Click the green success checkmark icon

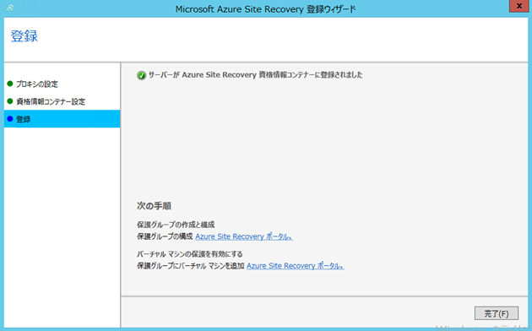(142, 75)
